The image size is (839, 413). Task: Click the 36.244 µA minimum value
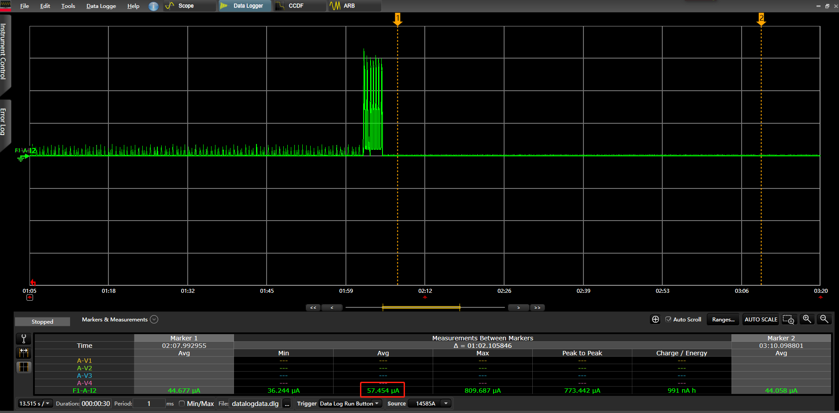coord(283,391)
